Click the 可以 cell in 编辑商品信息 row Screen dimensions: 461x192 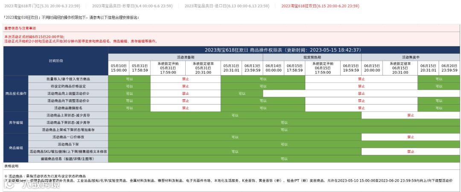coord(284,159)
